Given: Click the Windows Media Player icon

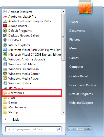Looking at the screenshot, I should [5, 79].
